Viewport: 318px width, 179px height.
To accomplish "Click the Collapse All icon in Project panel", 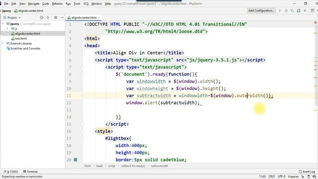I will pos(48,18).
